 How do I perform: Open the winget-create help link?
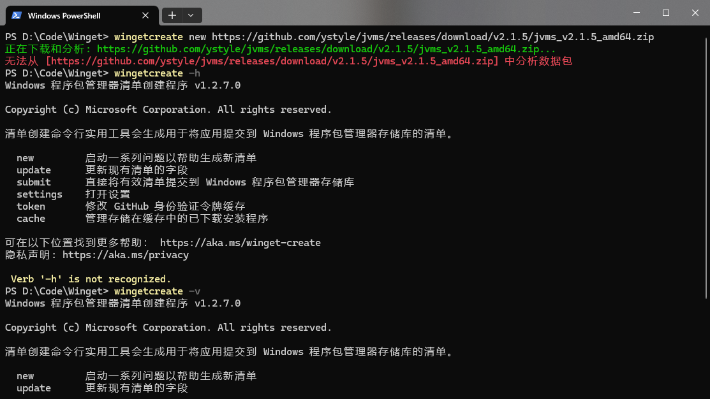click(241, 242)
